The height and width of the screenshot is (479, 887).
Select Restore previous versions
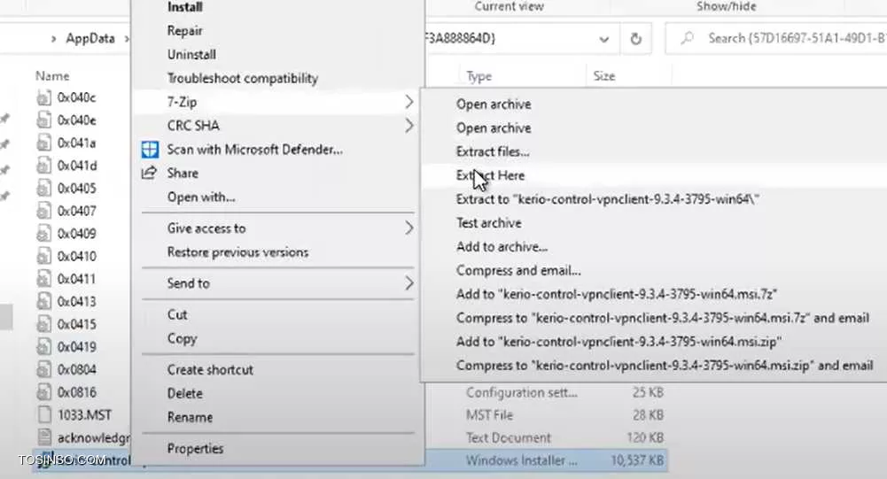237,251
